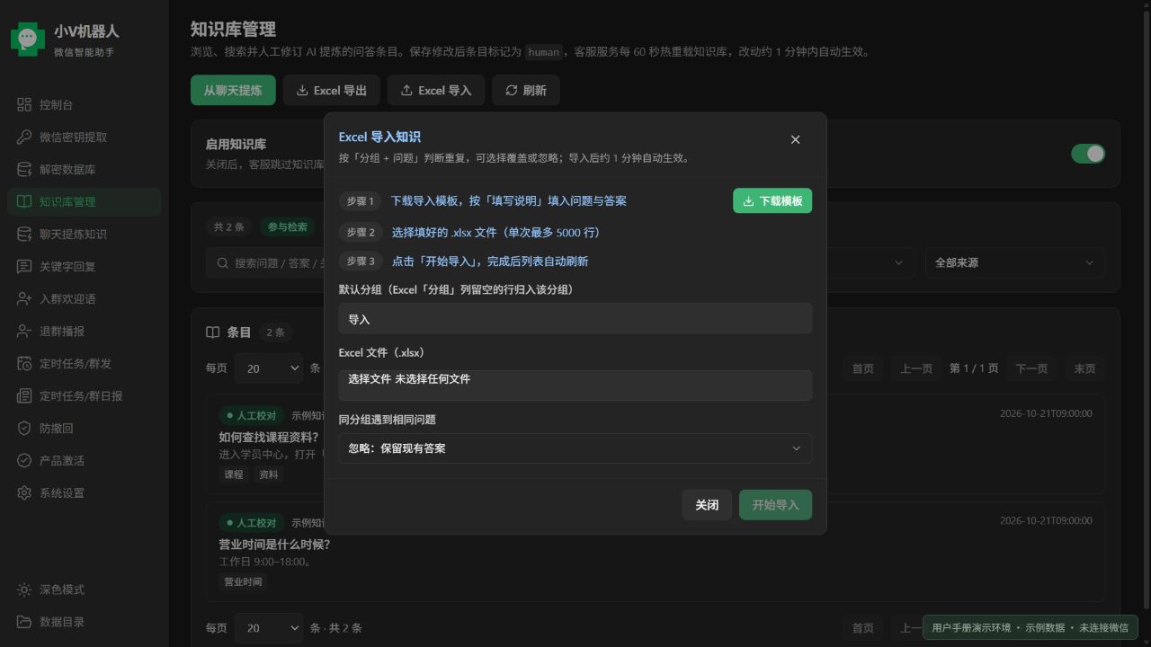Click the 刷新 button

click(x=526, y=91)
